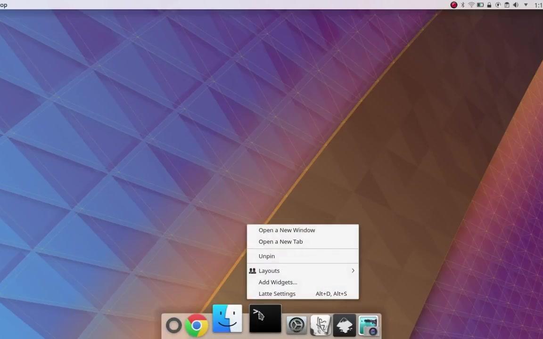Image resolution: width=543 pixels, height=339 pixels.
Task: Open the circle launcher icon in dock
Action: coord(173,325)
